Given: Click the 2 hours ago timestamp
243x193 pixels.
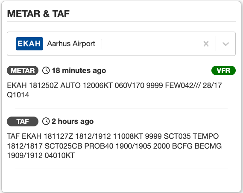Looking at the screenshot, I should click(x=73, y=121).
